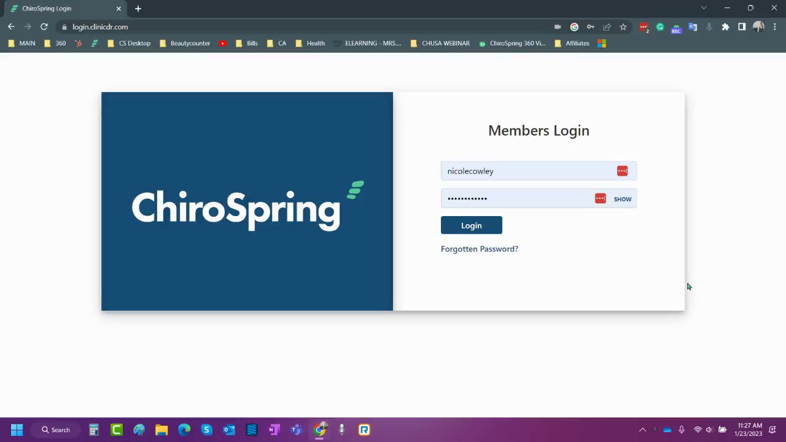Screen dimensions: 786x442
Task: Open the Microsoft logo bookmark
Action: (602, 44)
